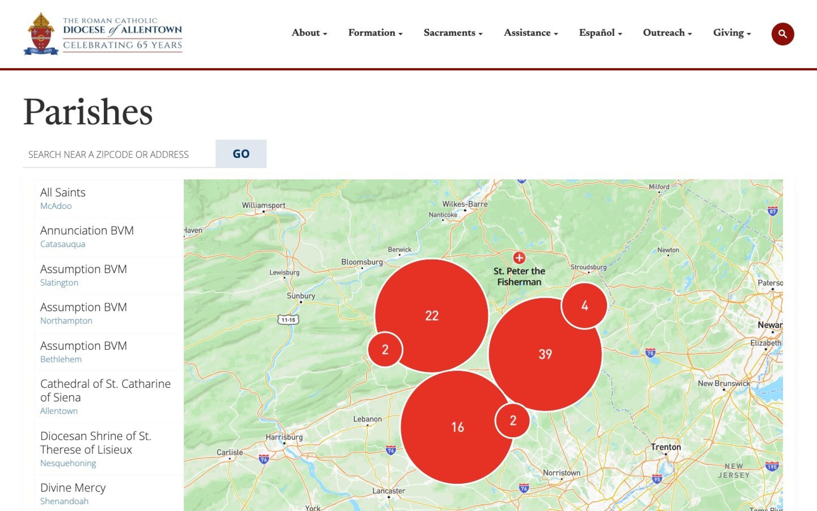Screen dimensions: 817x511
Task: Expand the Español dropdown menu
Action: coord(600,33)
